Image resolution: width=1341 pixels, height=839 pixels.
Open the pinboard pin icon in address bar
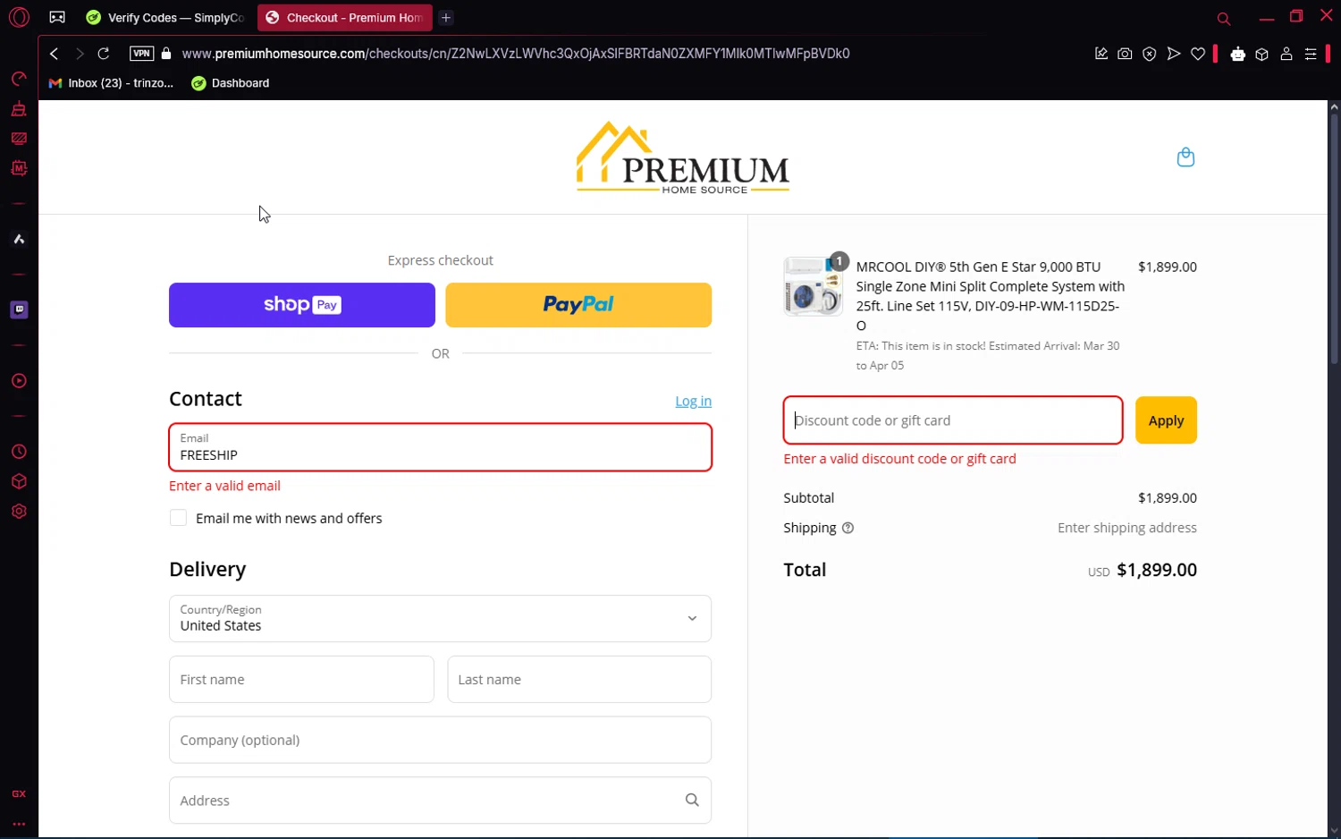click(1101, 54)
